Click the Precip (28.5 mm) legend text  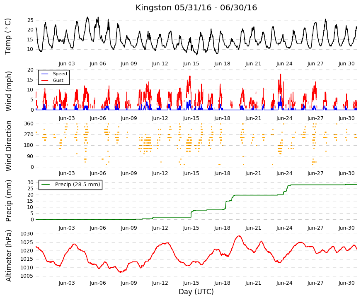click(78, 185)
